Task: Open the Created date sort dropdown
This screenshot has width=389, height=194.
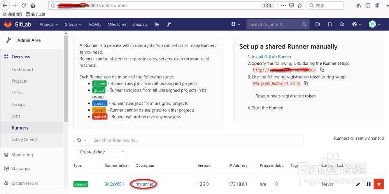Action: pos(102,152)
